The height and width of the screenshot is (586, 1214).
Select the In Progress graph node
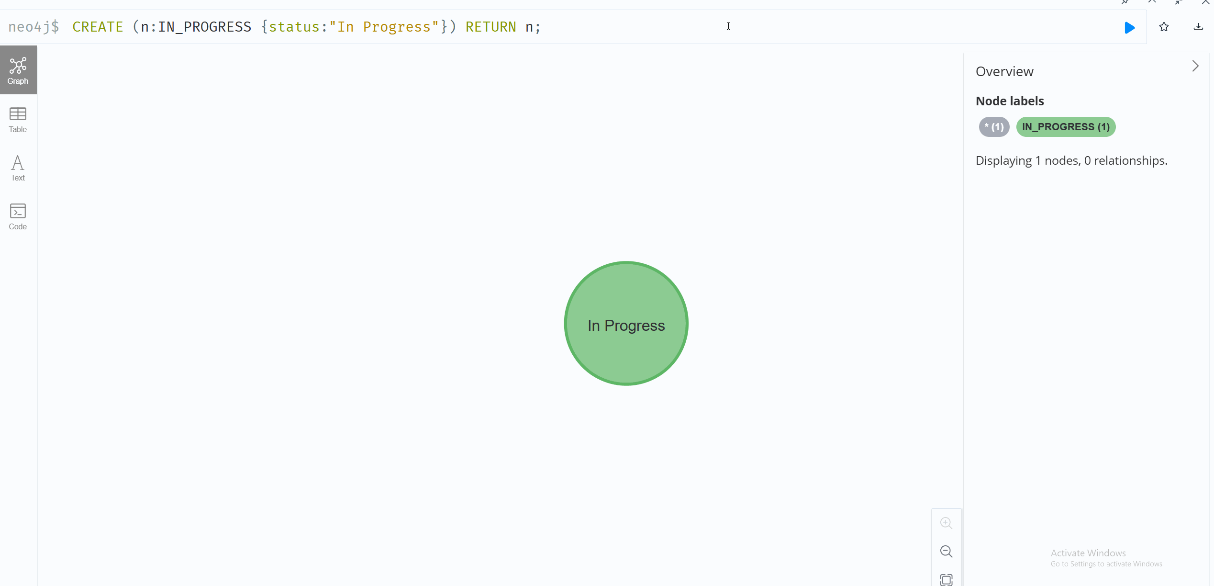pyautogui.click(x=626, y=324)
